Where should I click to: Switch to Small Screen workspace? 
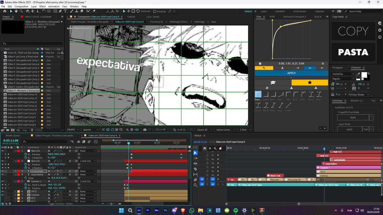coord(299,11)
